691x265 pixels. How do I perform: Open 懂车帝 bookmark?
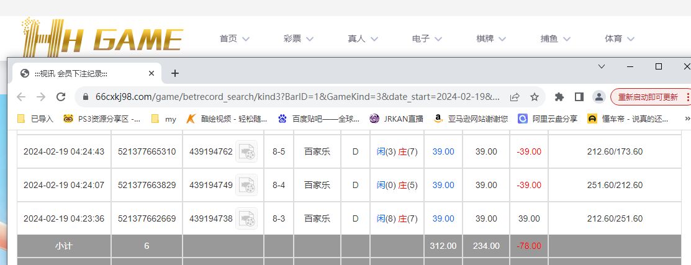tap(628, 119)
